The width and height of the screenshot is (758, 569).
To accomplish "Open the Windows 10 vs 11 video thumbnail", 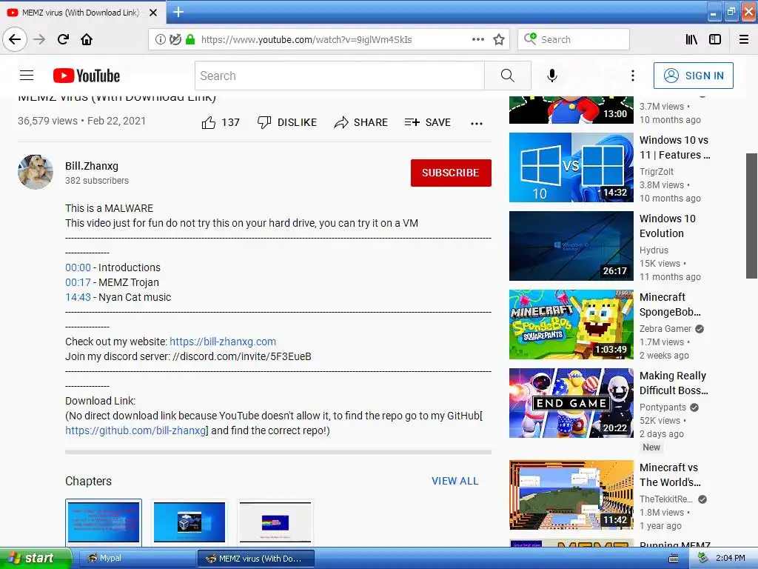I will tap(571, 167).
